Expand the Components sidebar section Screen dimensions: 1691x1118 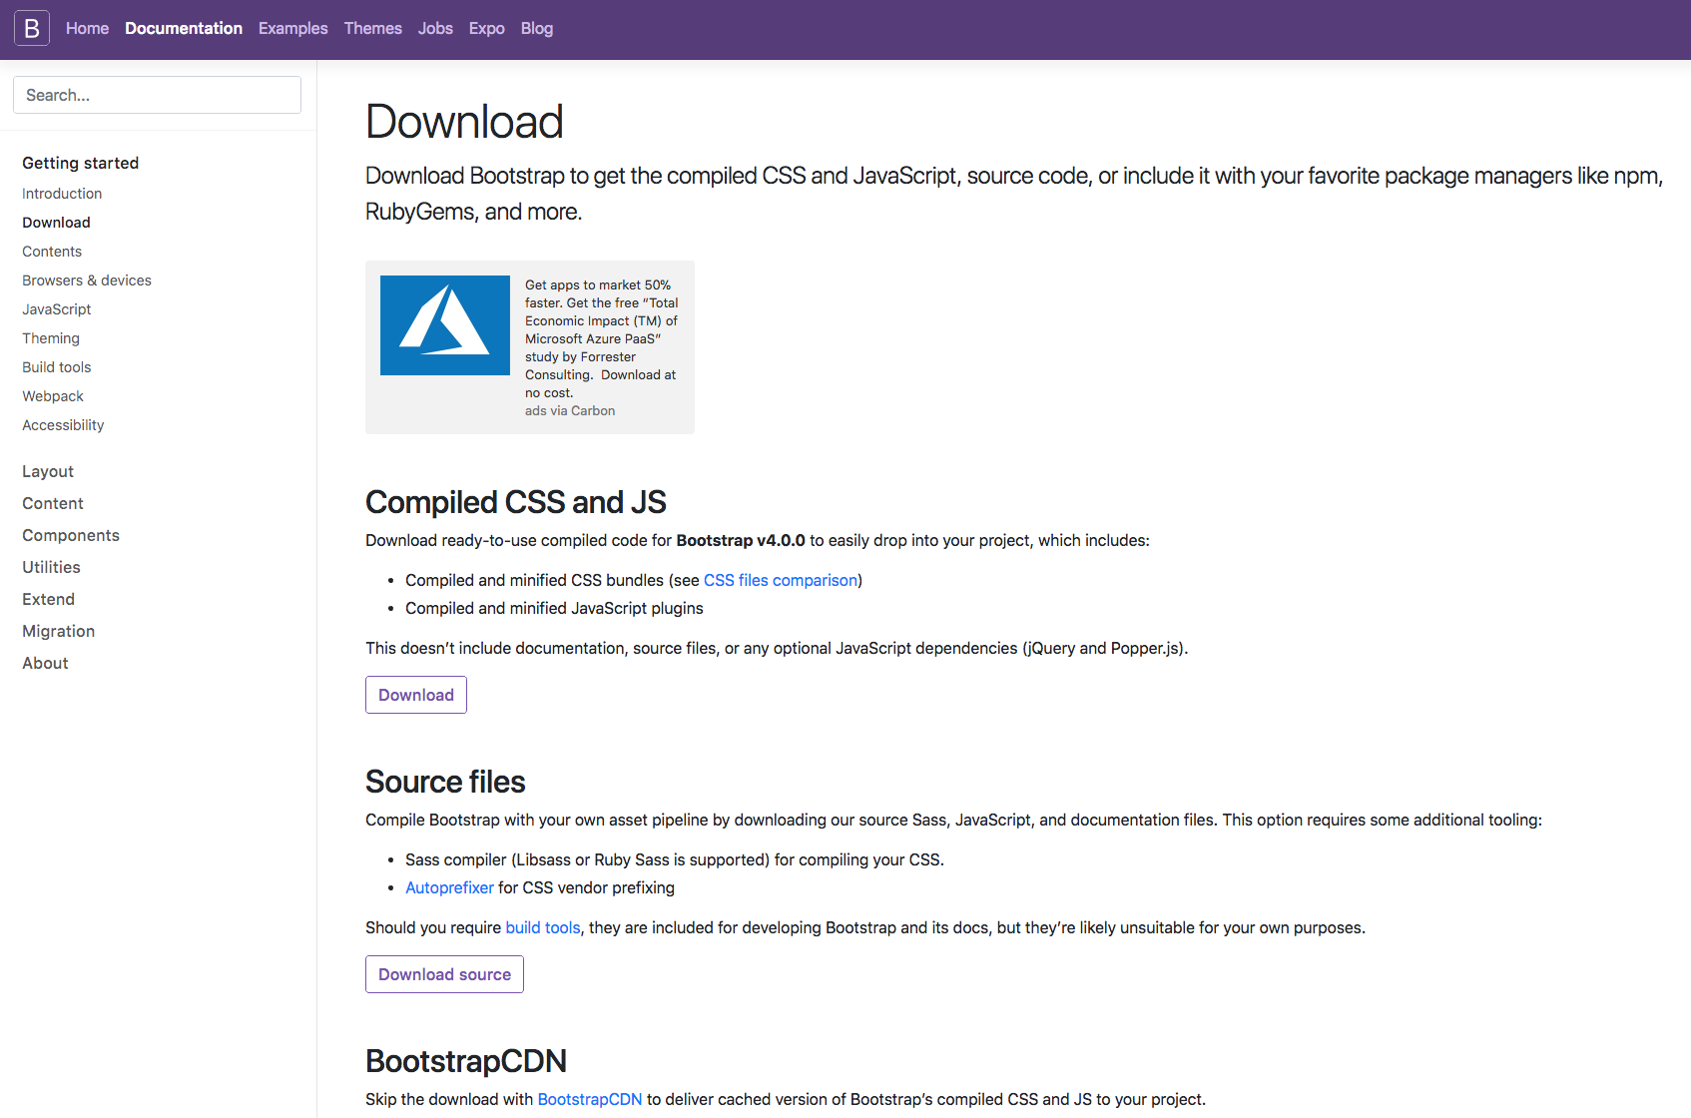[x=71, y=535]
